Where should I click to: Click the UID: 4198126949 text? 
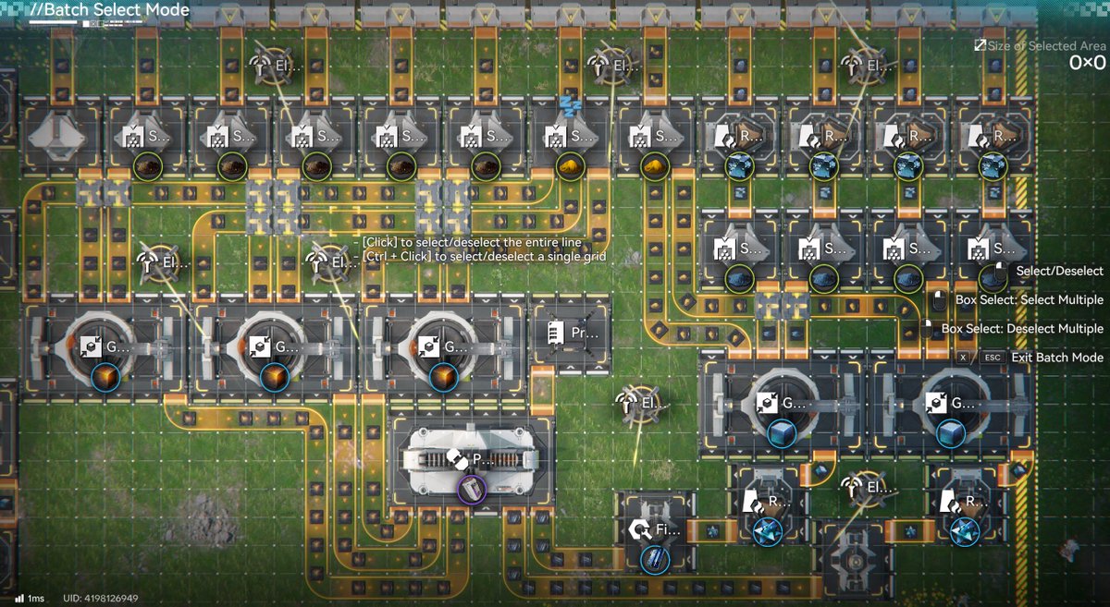99,599
